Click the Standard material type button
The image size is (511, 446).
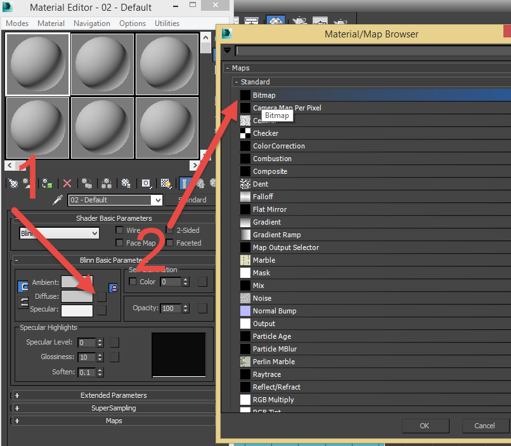point(190,200)
